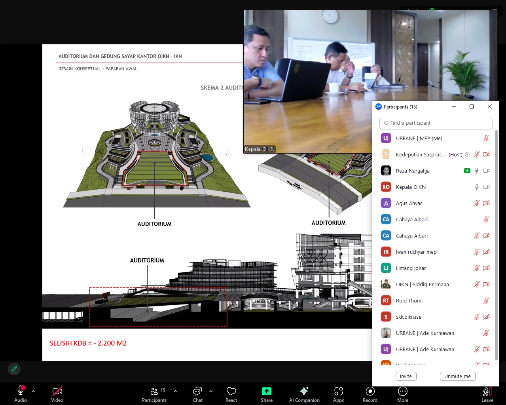Click the green Share screen icon
Viewport: 506px width, 405px height.
coord(266,392)
